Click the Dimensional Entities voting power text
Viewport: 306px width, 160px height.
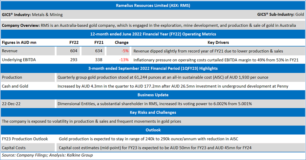click(155, 104)
